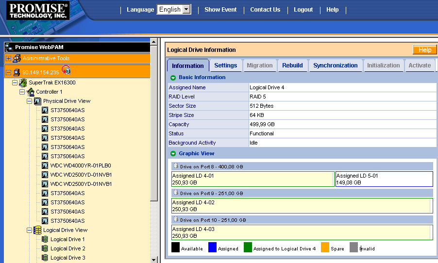
Task: Click the Logical Drive View stack icon
Action: pyautogui.click(x=37, y=230)
